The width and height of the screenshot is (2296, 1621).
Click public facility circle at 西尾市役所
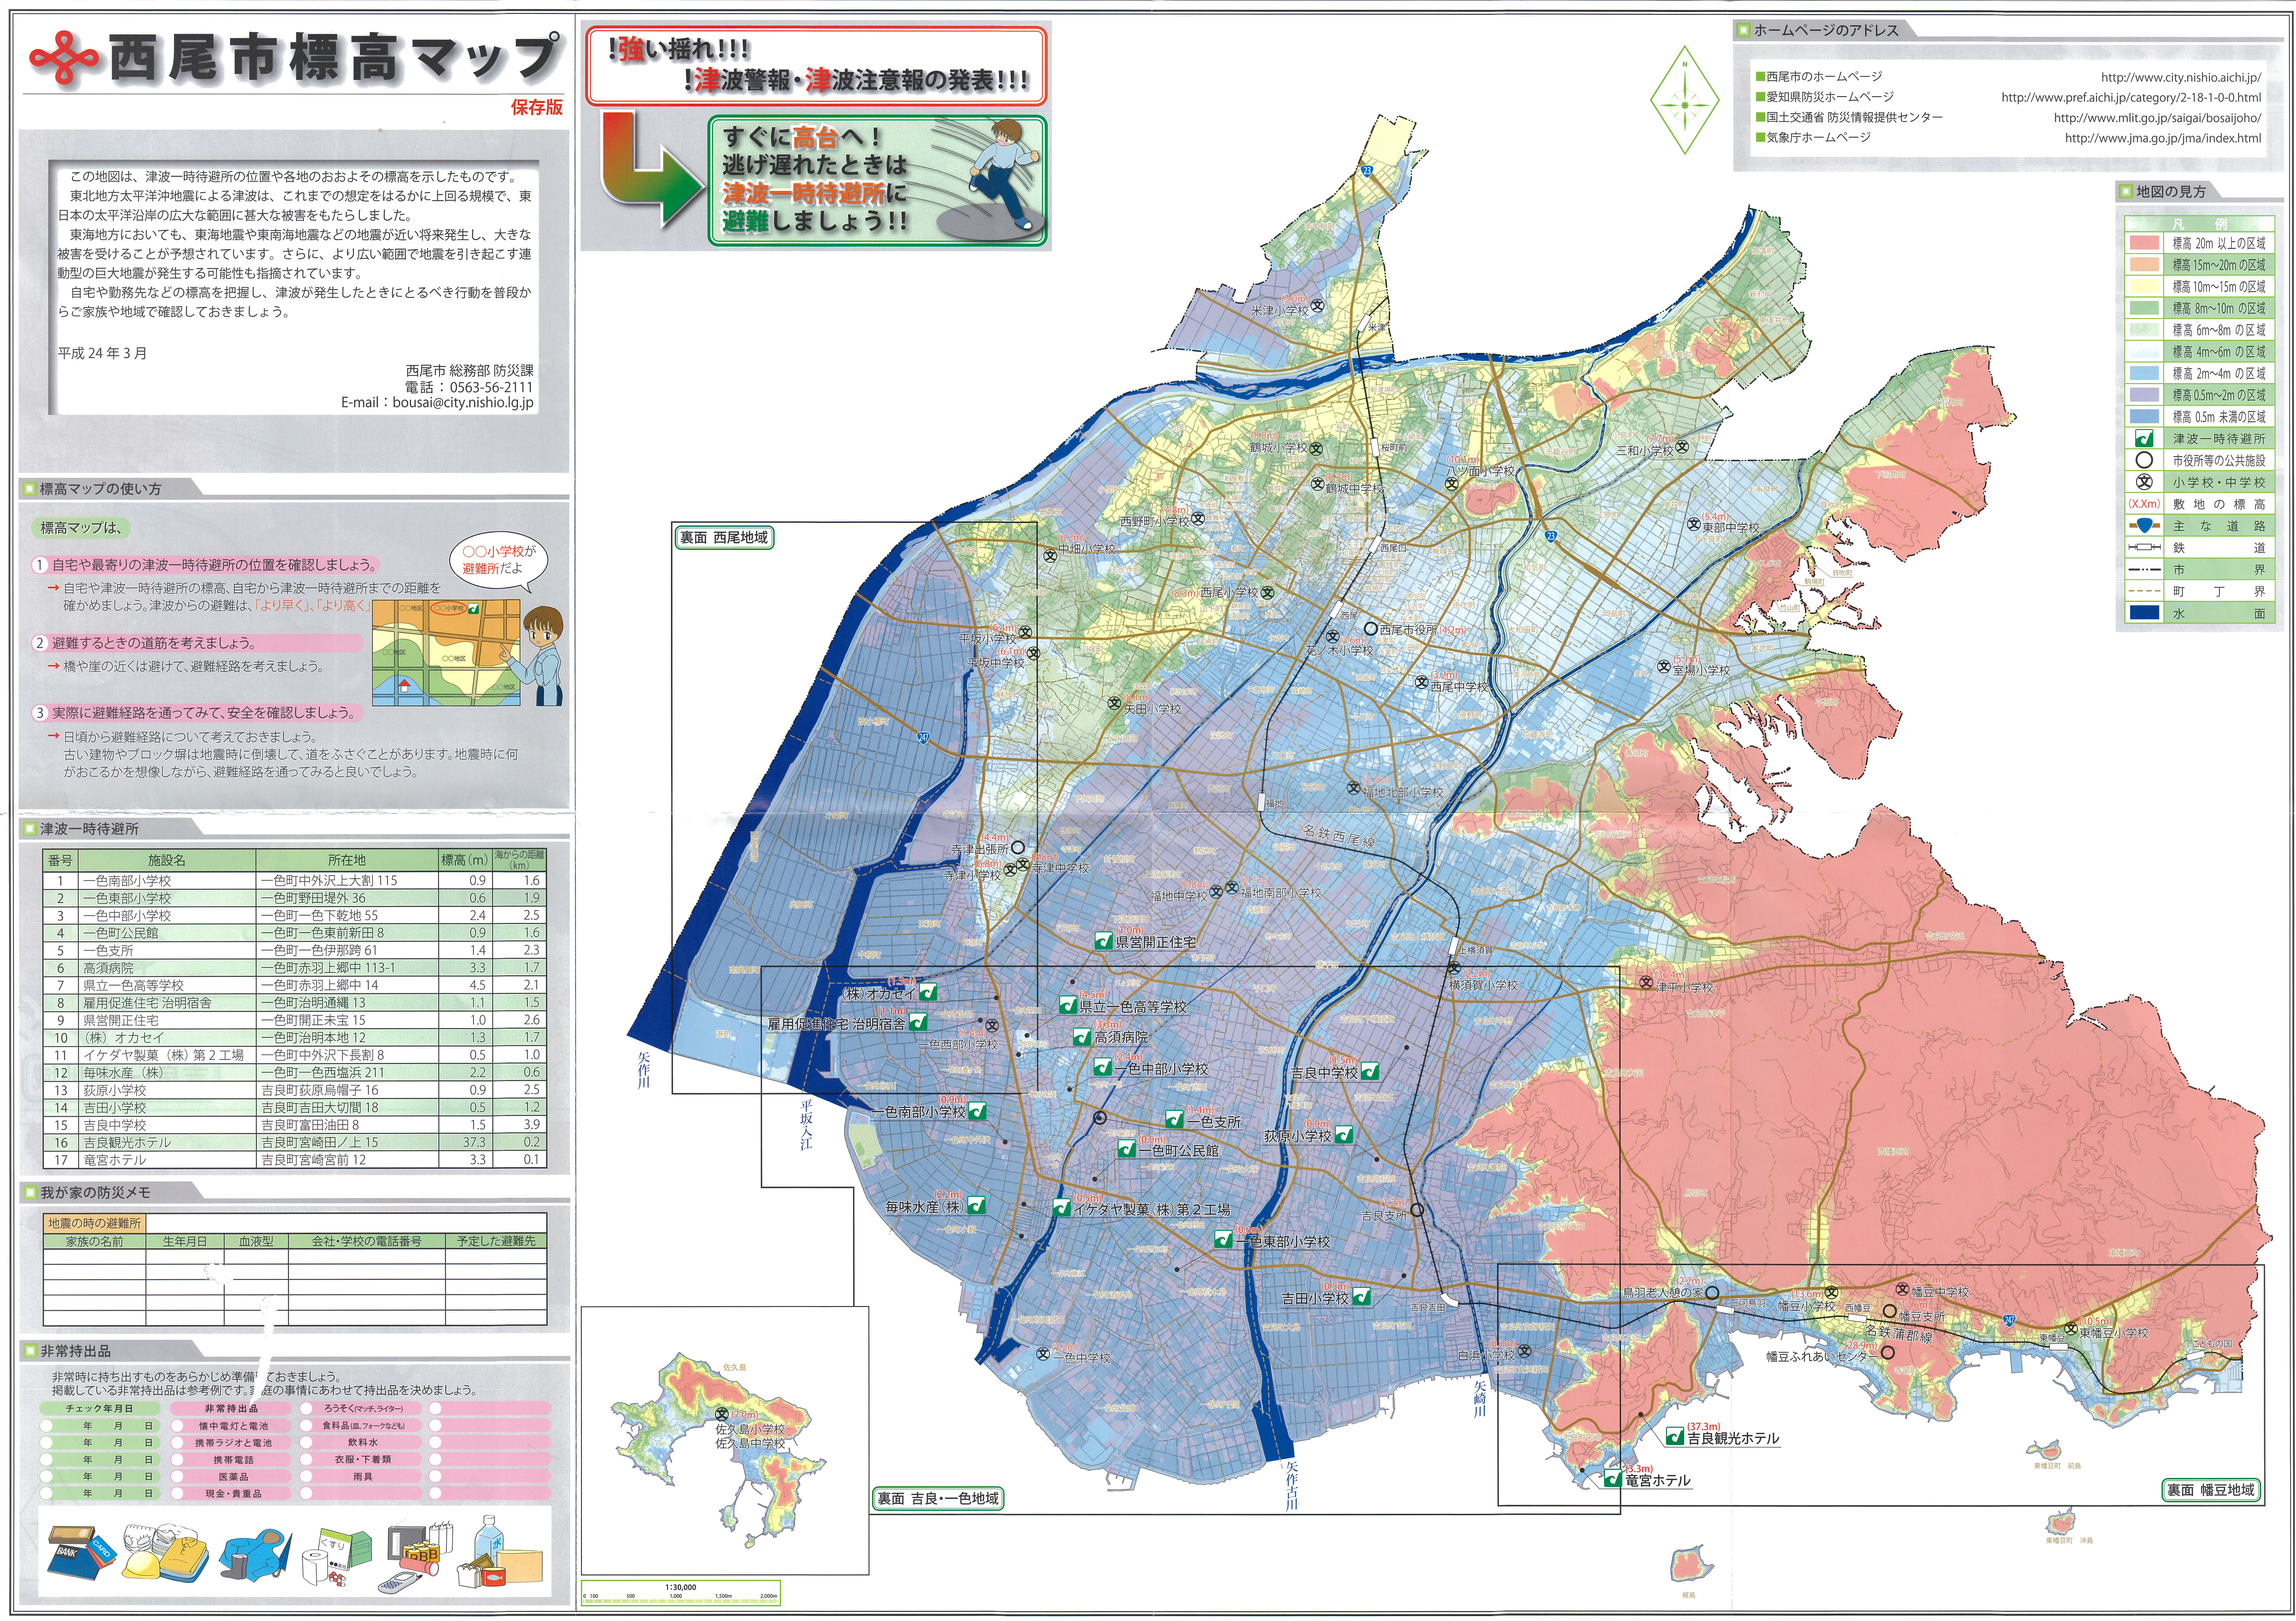click(1371, 629)
